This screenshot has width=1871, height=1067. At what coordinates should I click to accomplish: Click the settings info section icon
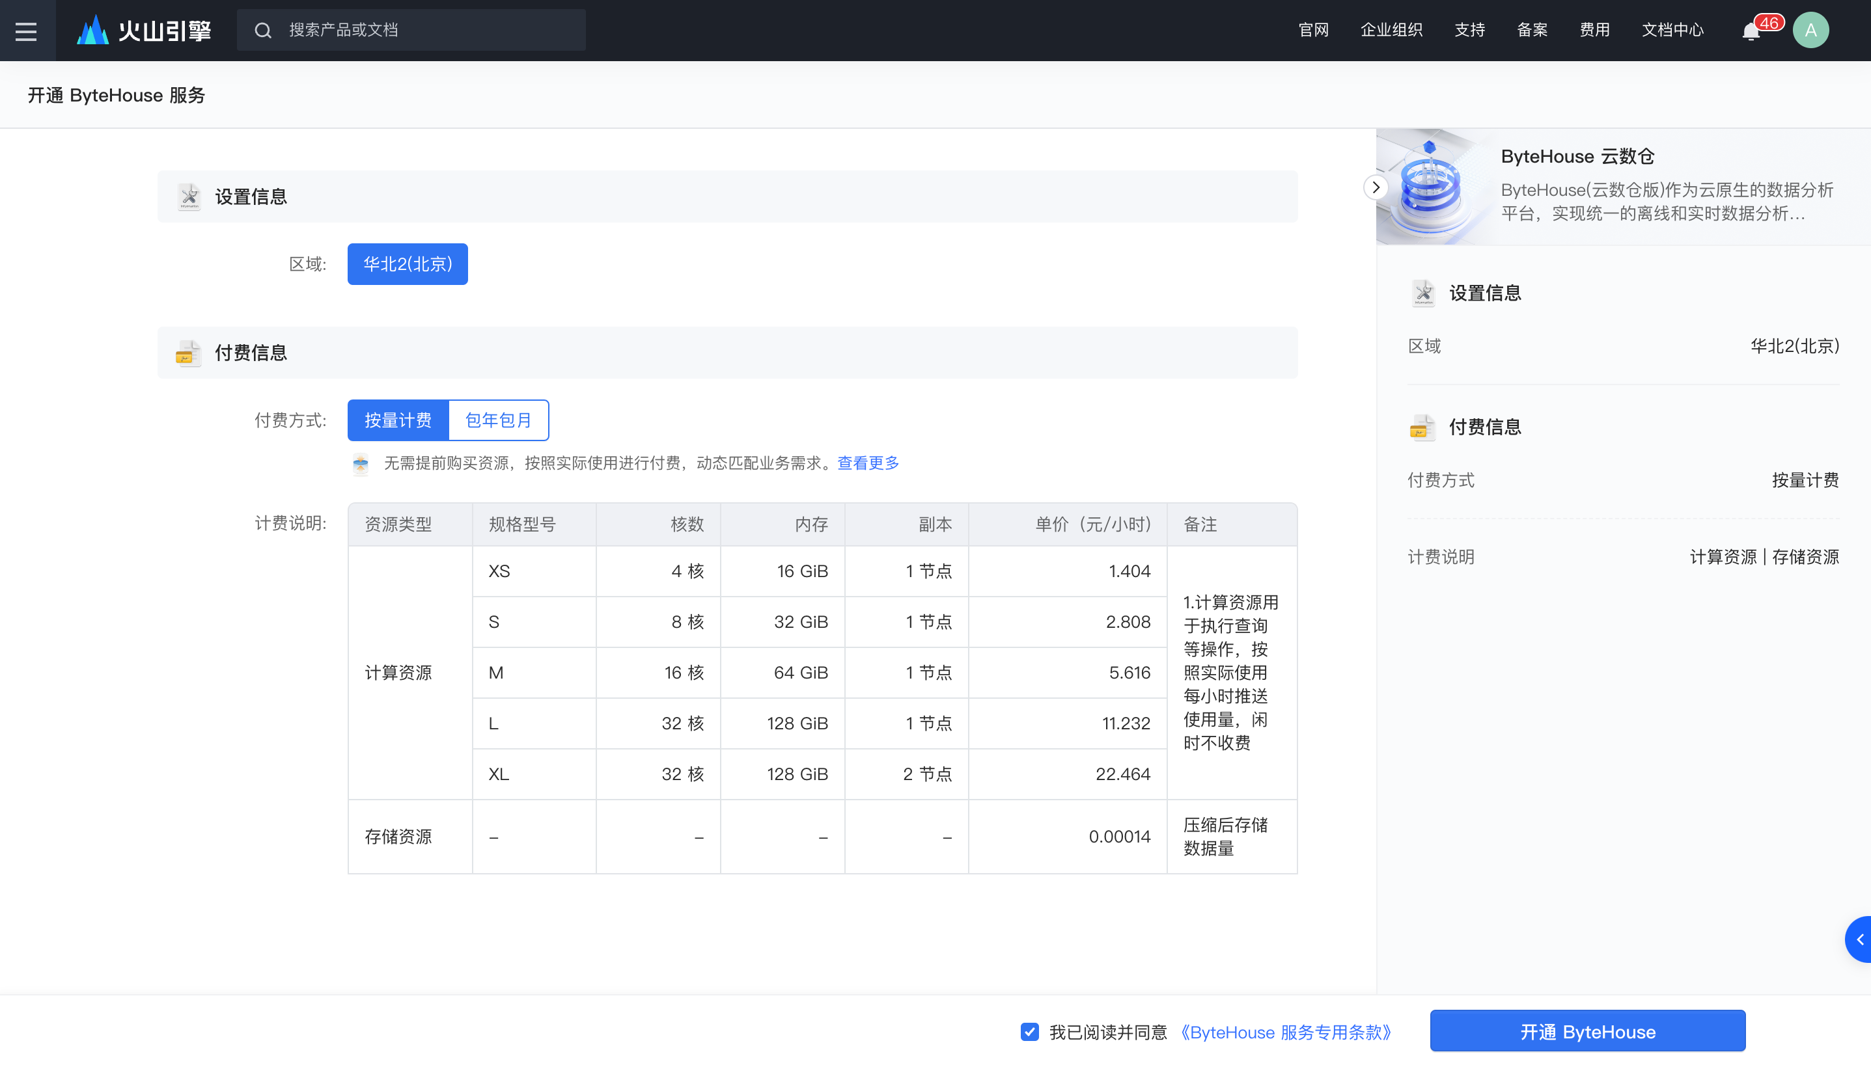189,196
